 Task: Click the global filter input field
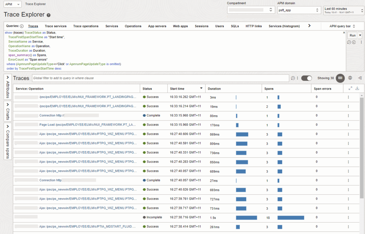(x=160, y=78)
